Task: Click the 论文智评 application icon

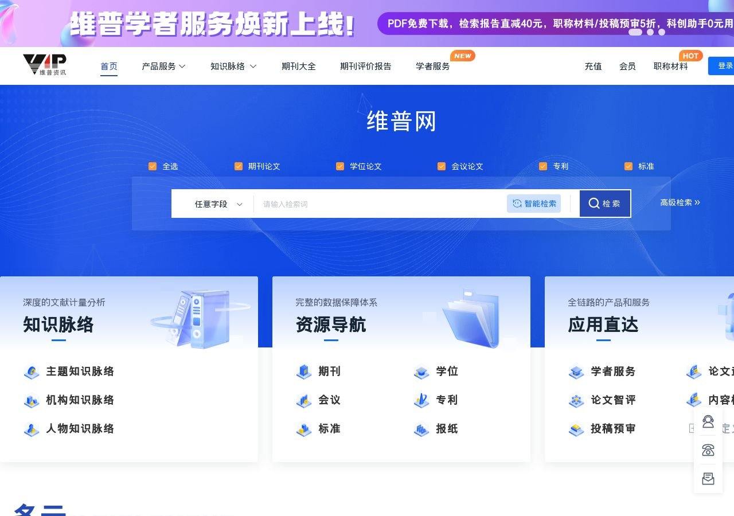Action: click(576, 400)
